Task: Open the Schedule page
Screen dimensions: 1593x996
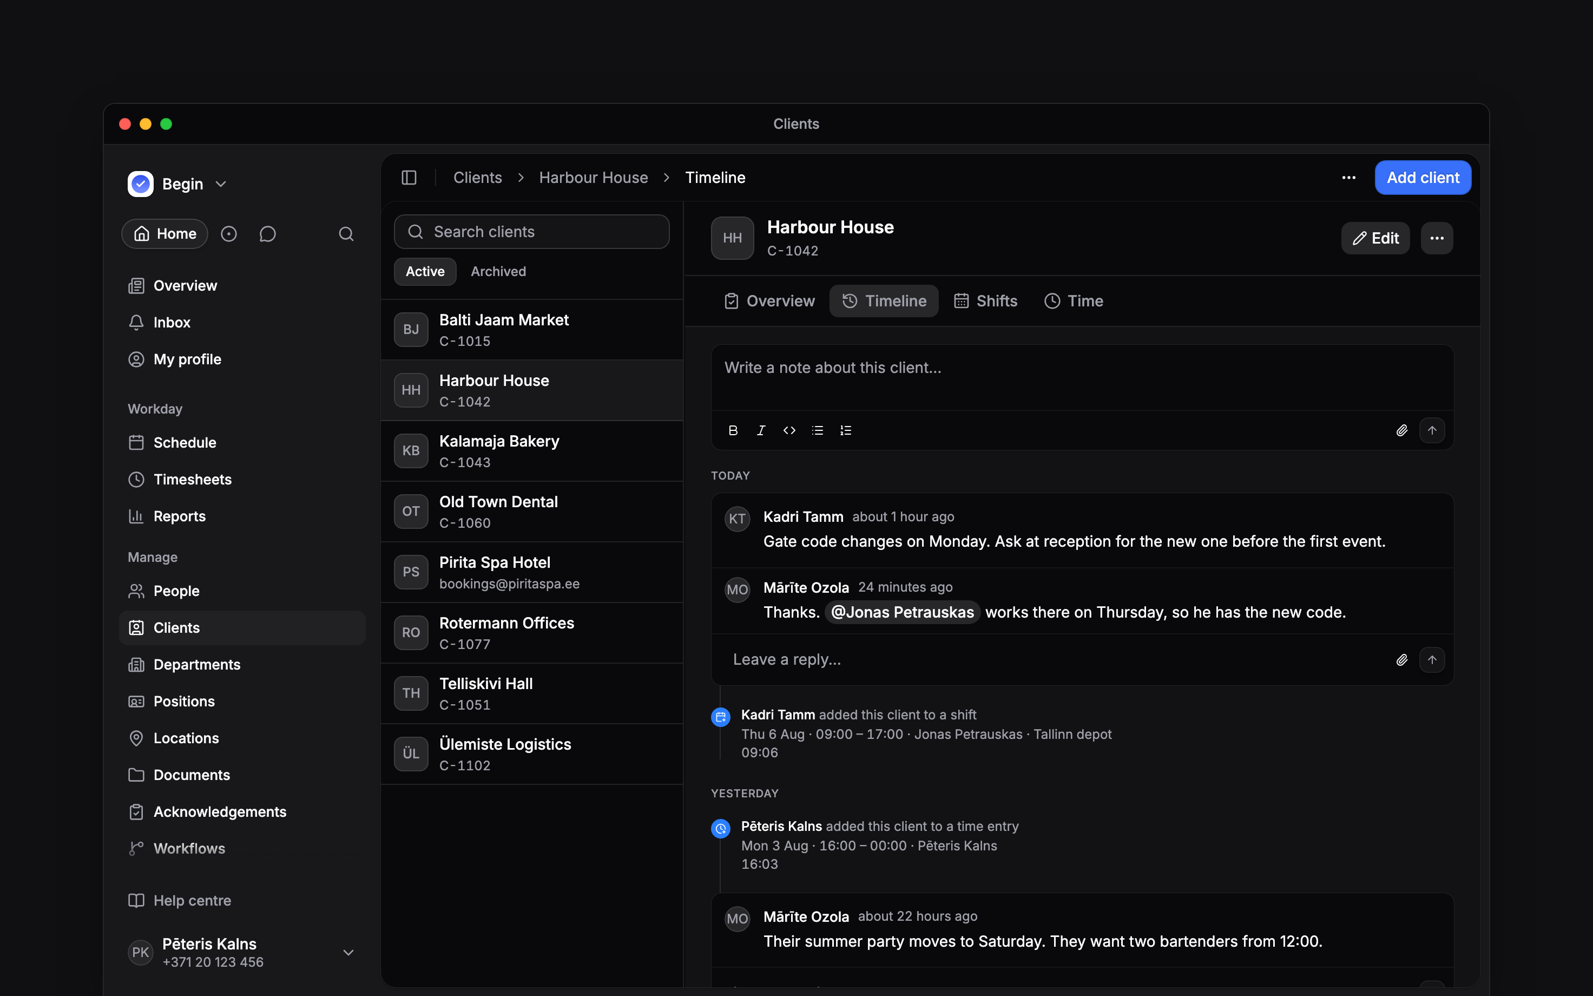Action: click(242, 443)
